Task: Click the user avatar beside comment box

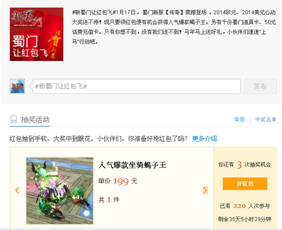Action: [18, 87]
